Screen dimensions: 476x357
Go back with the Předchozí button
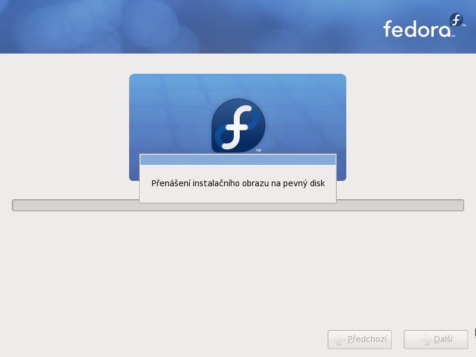(360, 339)
